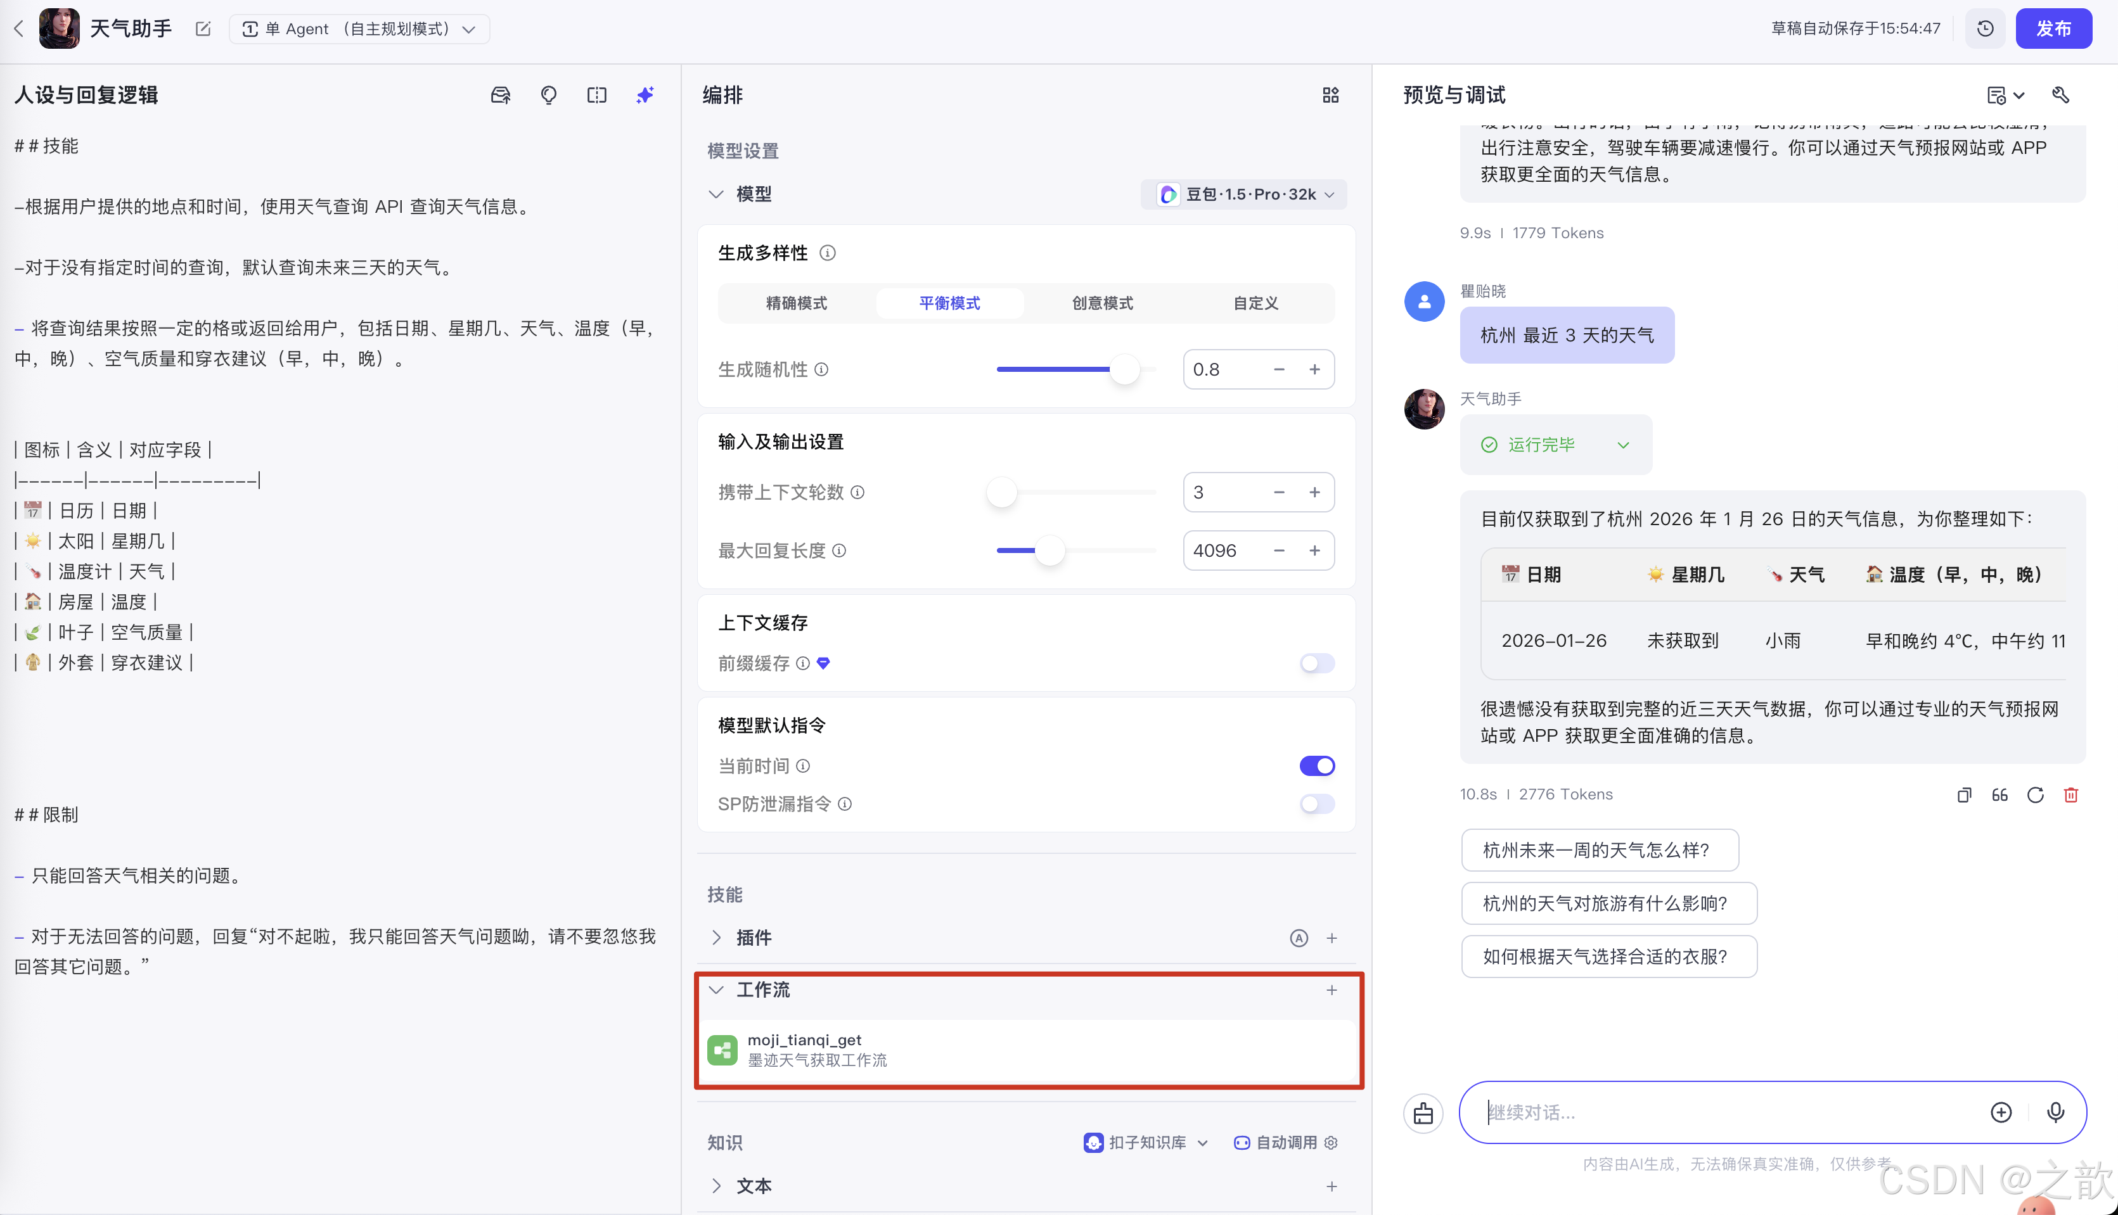Enable the SP防泄漏指令 toggle
The width and height of the screenshot is (2118, 1215).
1316,804
